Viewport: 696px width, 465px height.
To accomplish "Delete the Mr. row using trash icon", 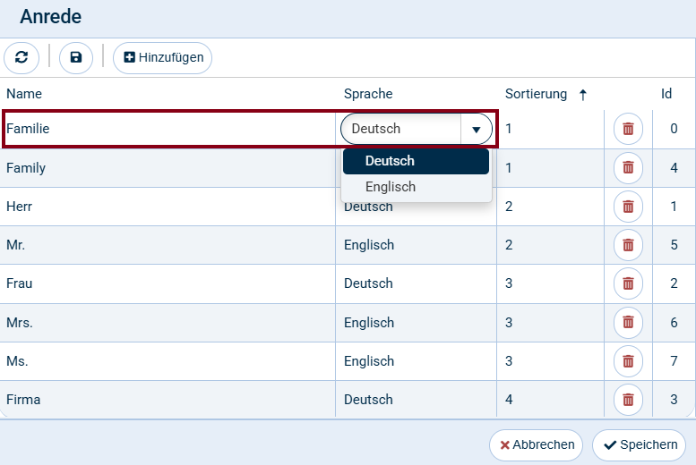I will (x=628, y=245).
